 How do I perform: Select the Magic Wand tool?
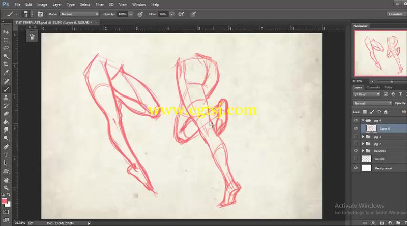[6, 56]
